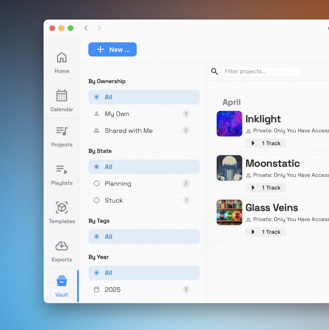Screen dimensions: 329x330
Task: Open the Exports section
Action: [x=62, y=251]
